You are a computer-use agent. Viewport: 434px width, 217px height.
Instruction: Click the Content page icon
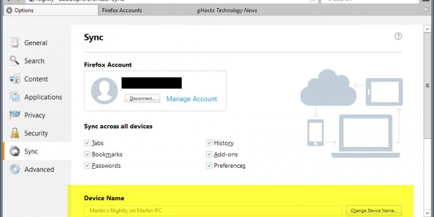[x=14, y=79]
